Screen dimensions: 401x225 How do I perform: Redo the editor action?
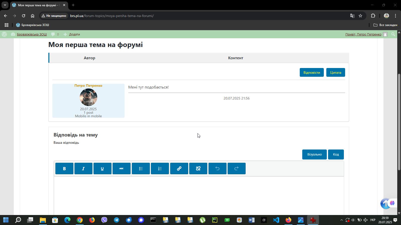point(237,168)
